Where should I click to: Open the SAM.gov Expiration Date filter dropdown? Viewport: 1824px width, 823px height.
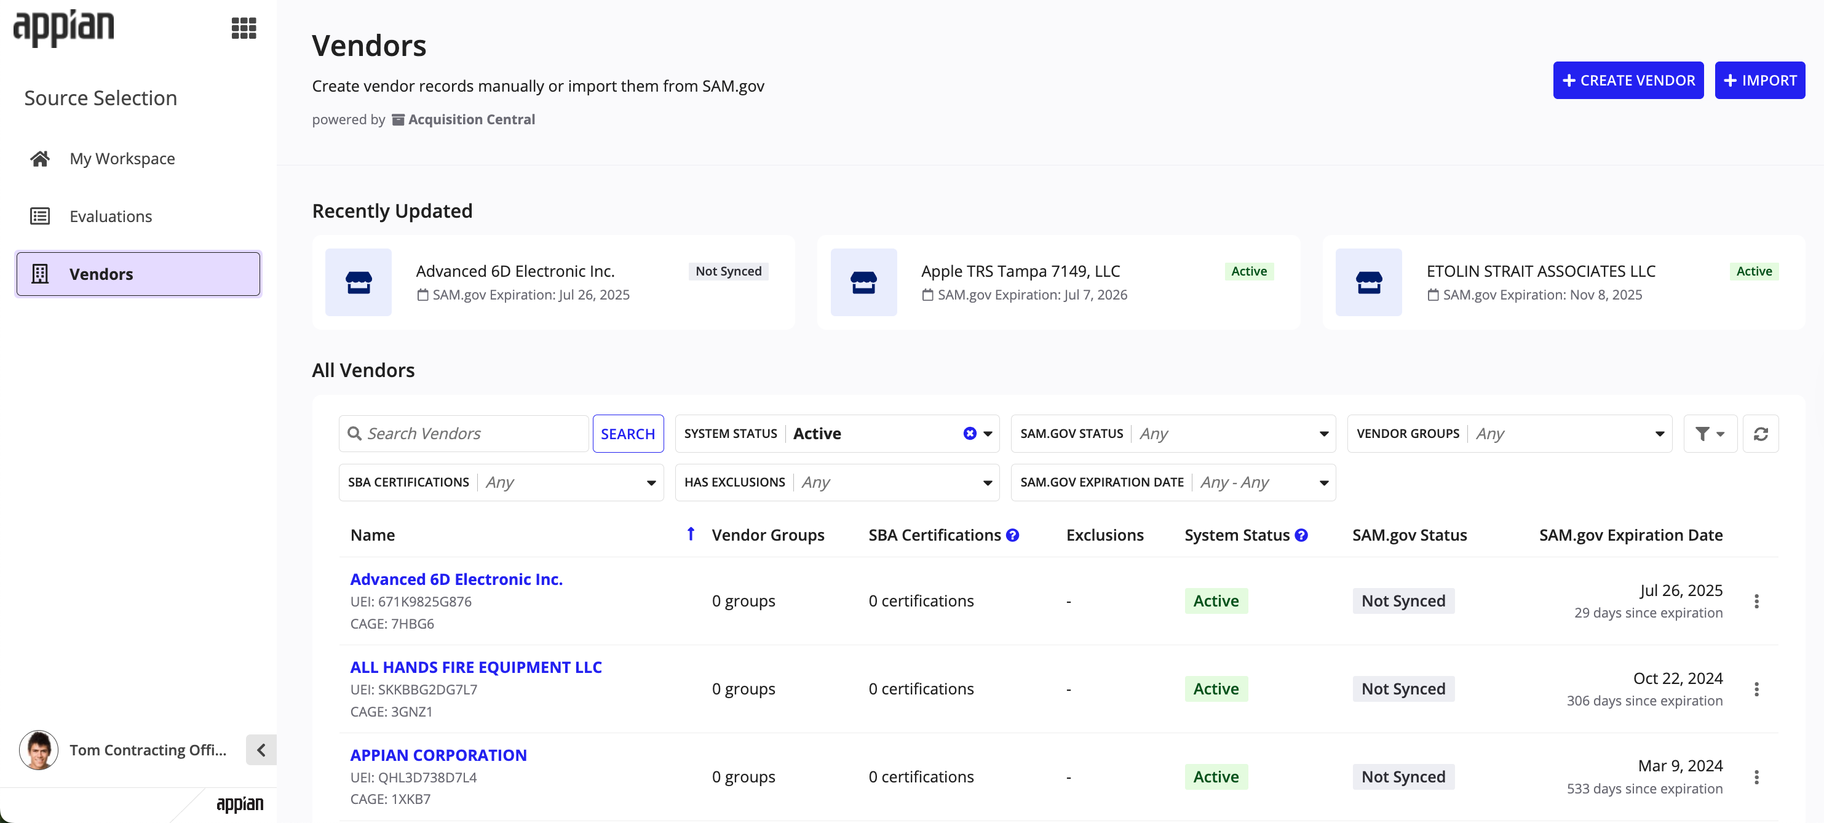1173,482
